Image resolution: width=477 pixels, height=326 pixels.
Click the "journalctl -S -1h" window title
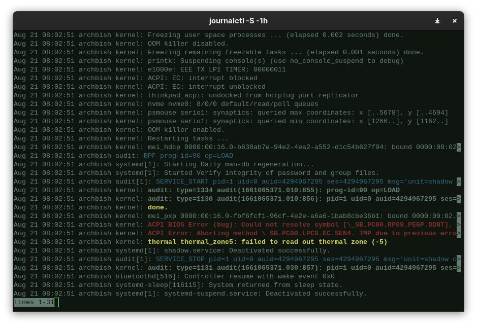[238, 21]
